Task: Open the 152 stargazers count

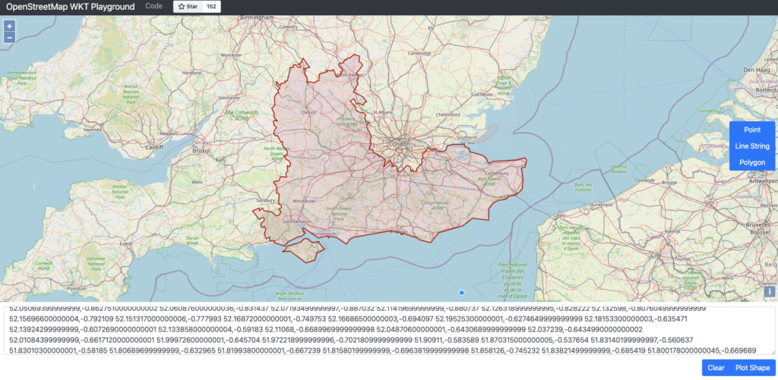Action: coord(211,7)
